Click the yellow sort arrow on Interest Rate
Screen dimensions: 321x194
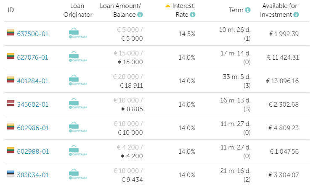168,6
